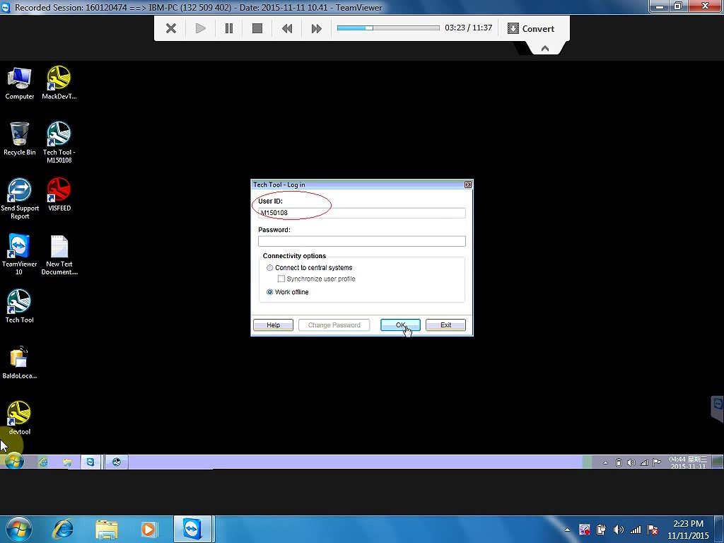Click the Password input field
Image resolution: width=724 pixels, height=543 pixels.
coord(361,241)
